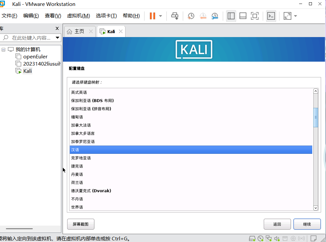Open the power options dropdown arrow
This screenshot has height=242, width=326.
tap(161, 16)
